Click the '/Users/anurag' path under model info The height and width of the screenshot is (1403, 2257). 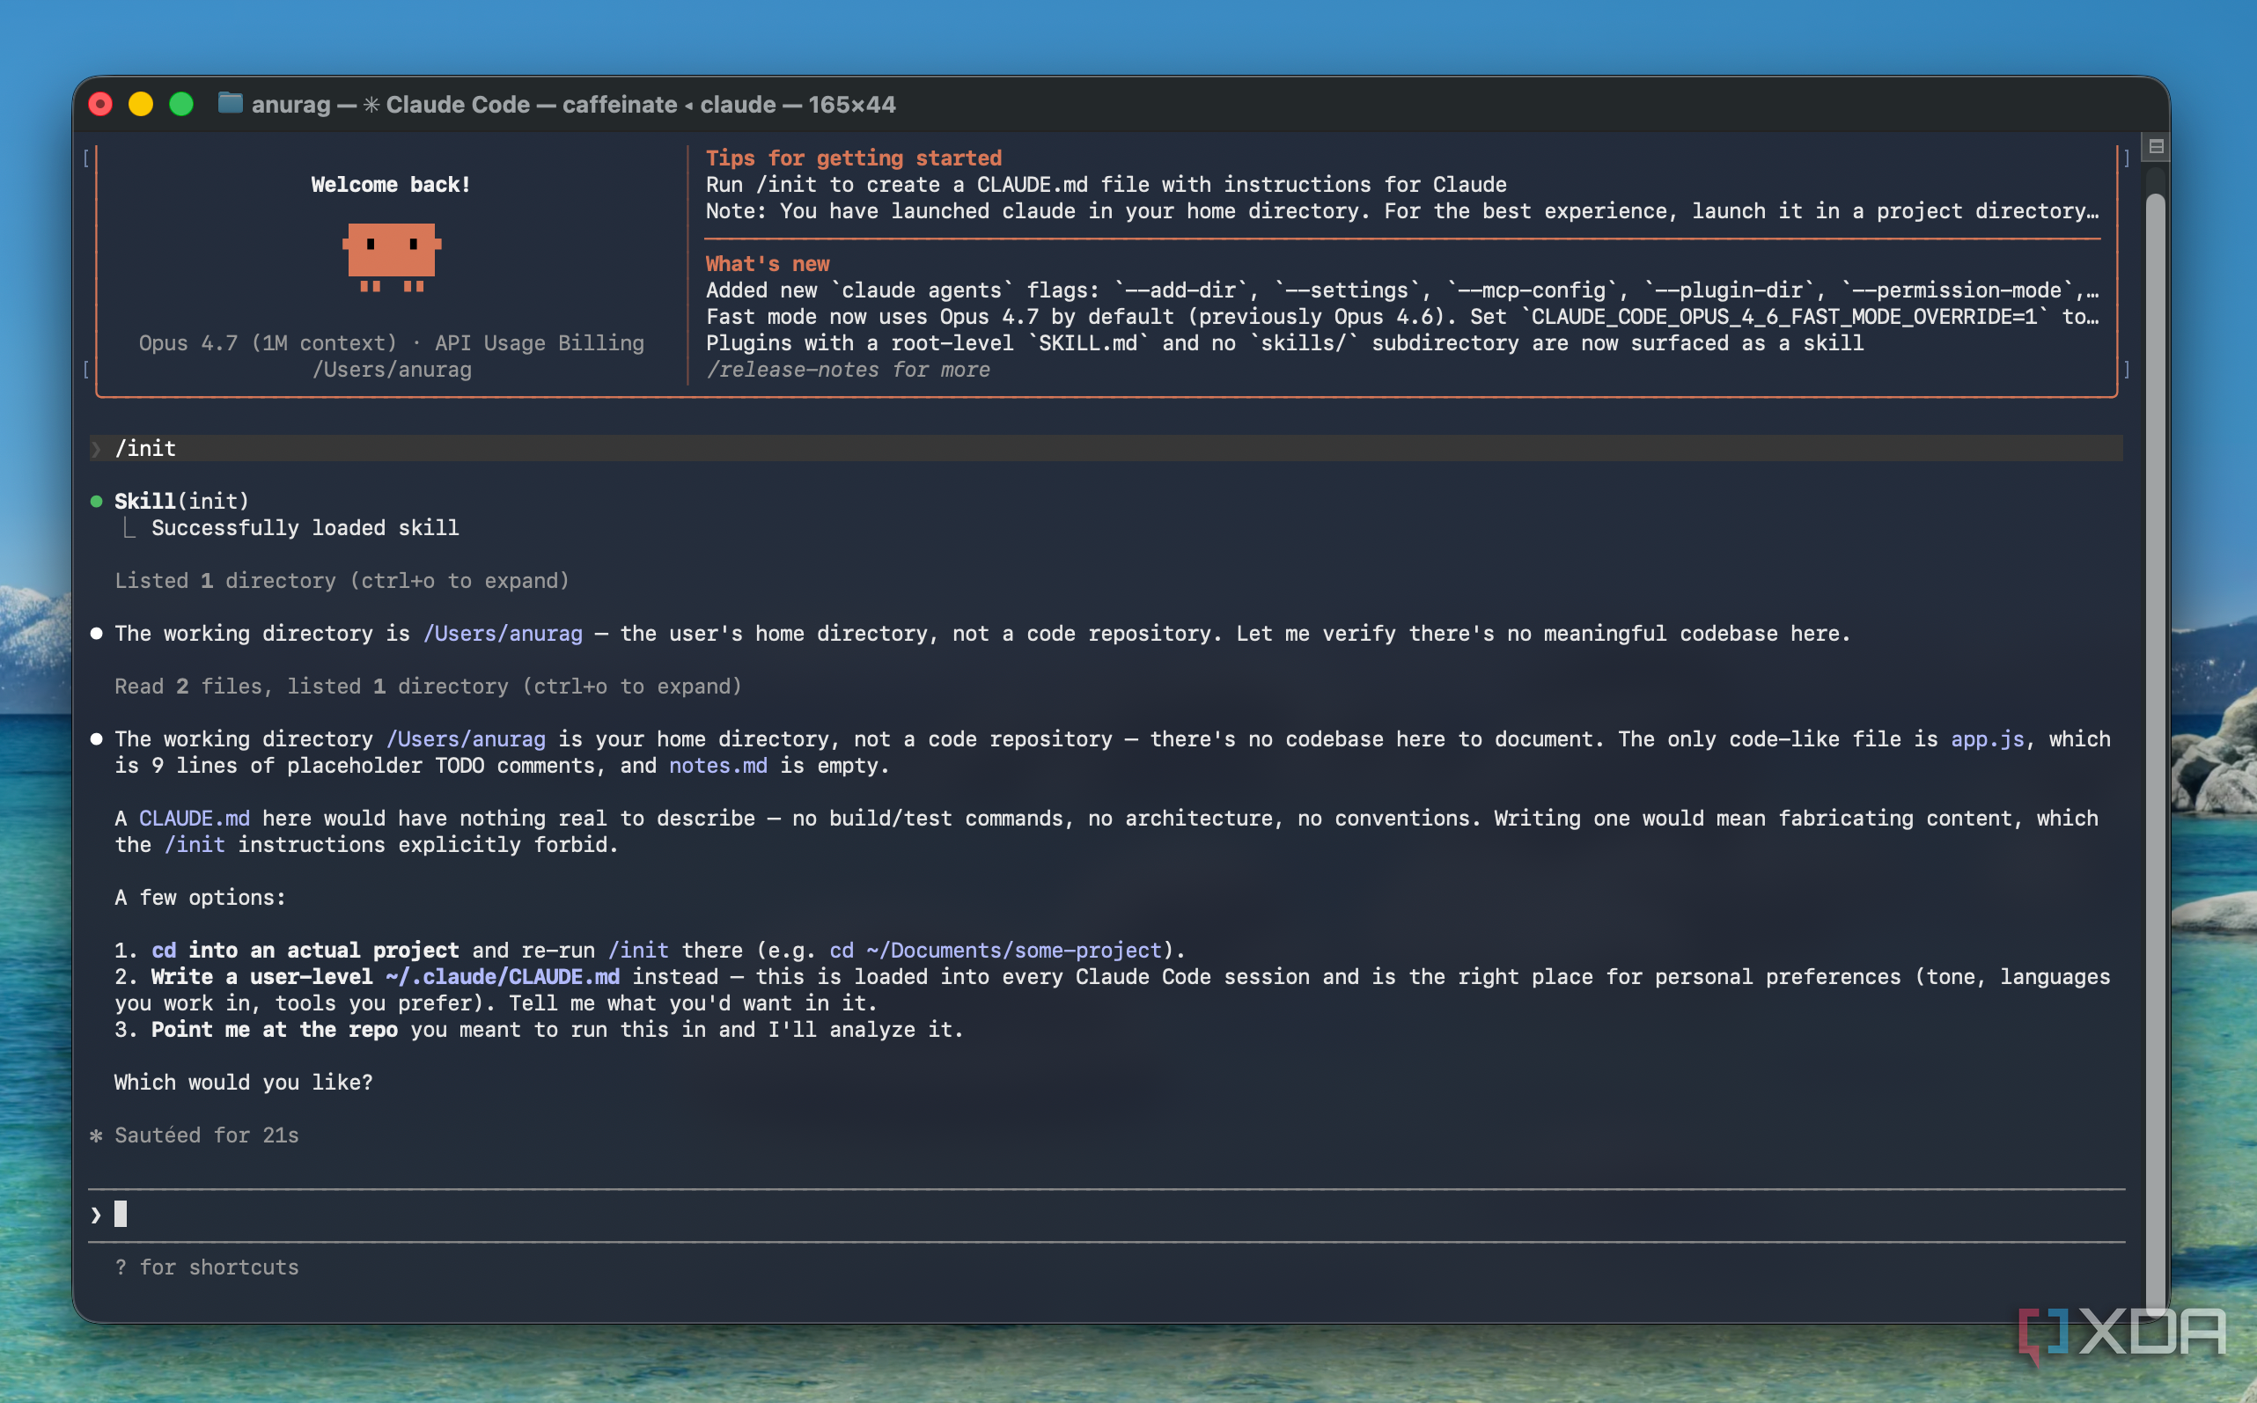(x=392, y=370)
